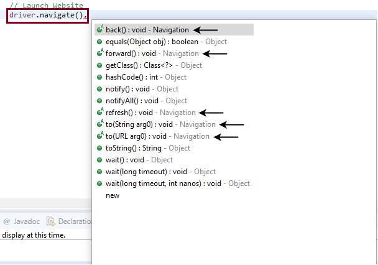Choose the 'new' template proposal

point(113,195)
